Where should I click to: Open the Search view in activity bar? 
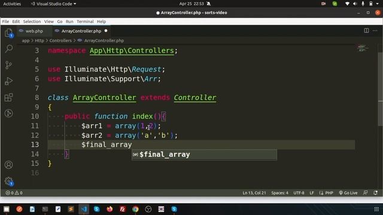[9, 49]
